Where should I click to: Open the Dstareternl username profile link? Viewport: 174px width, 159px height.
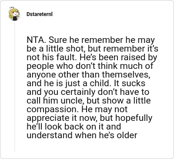(40, 14)
